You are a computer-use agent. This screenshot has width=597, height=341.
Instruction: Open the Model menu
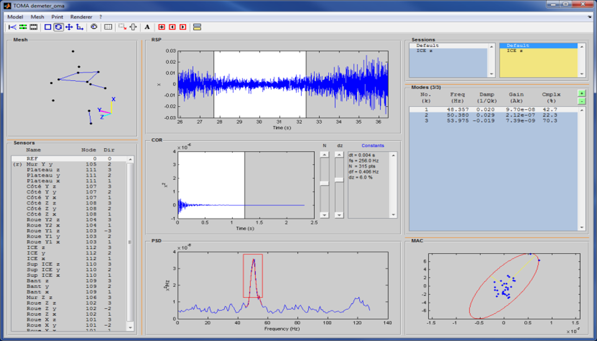pyautogui.click(x=15, y=17)
